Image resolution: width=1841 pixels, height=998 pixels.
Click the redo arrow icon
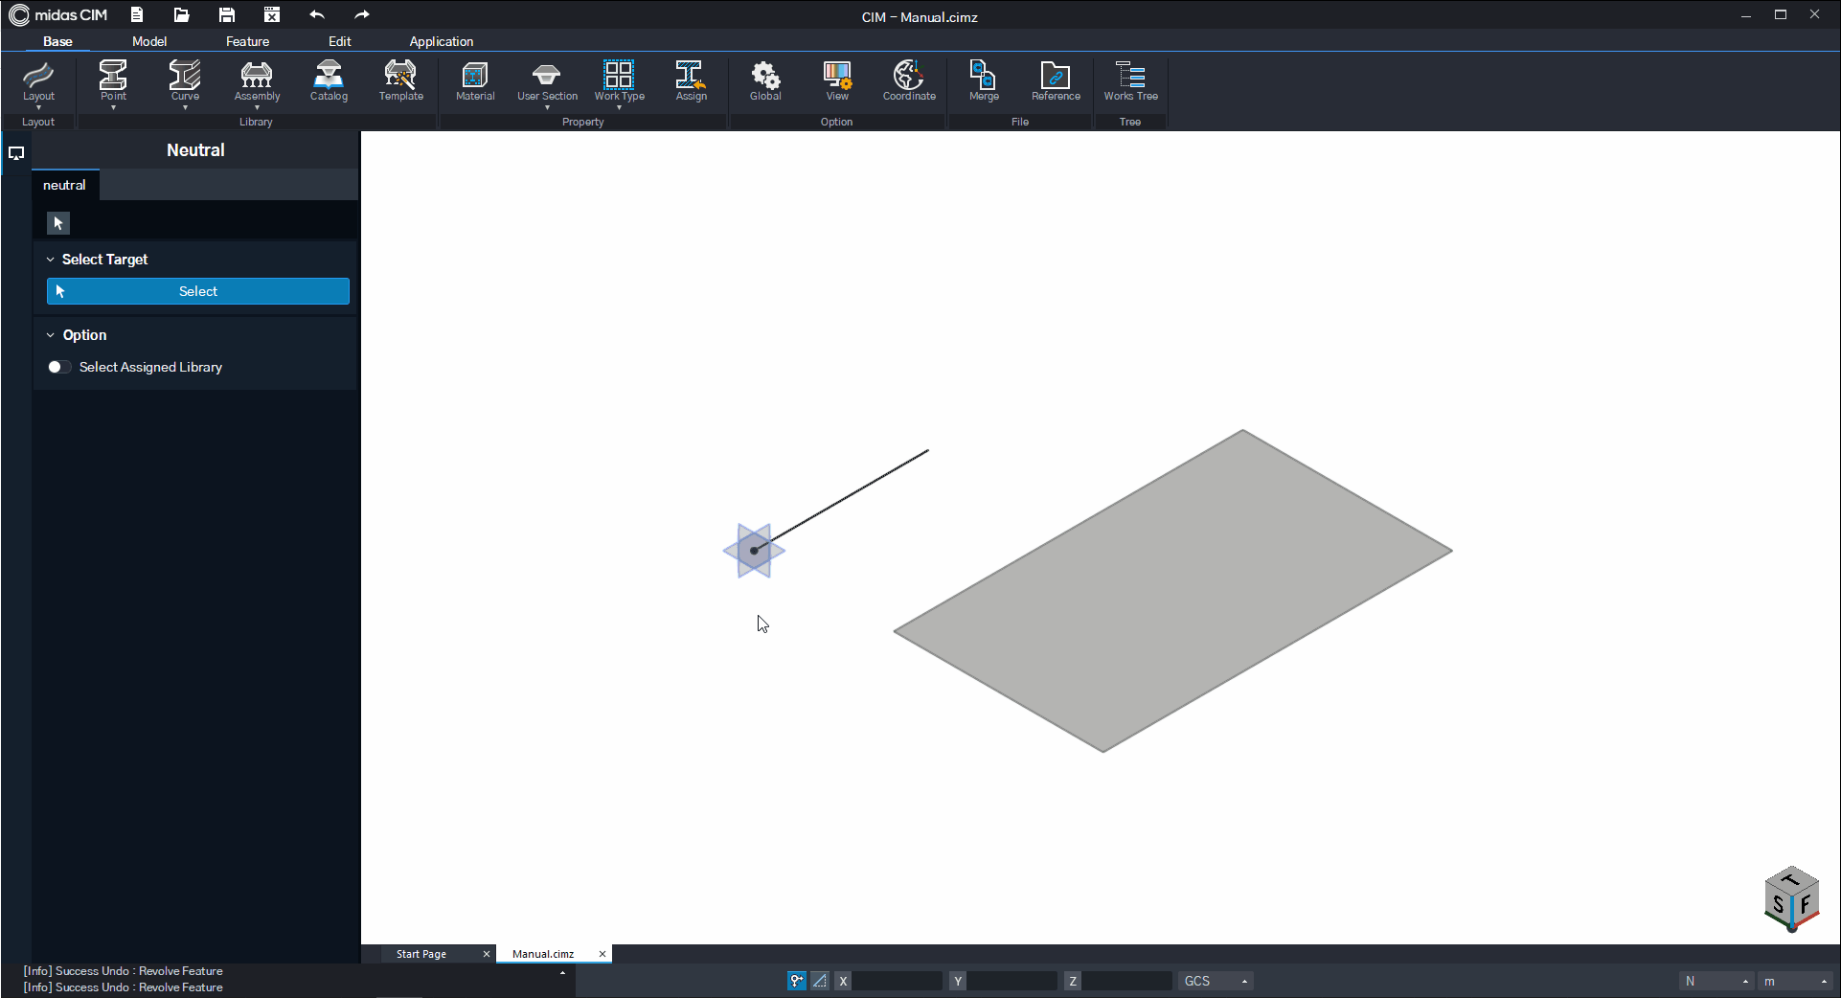coord(361,14)
